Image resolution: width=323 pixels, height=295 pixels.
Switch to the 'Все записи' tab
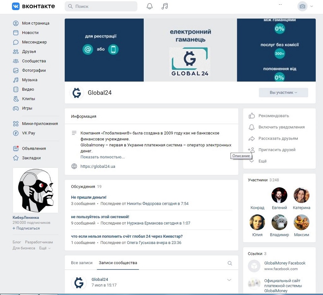(x=82, y=263)
